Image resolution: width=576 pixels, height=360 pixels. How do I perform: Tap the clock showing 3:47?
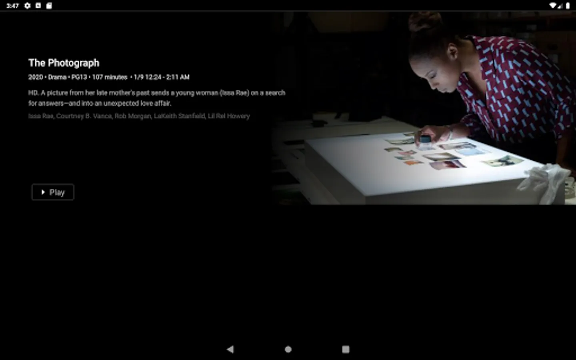click(x=12, y=6)
